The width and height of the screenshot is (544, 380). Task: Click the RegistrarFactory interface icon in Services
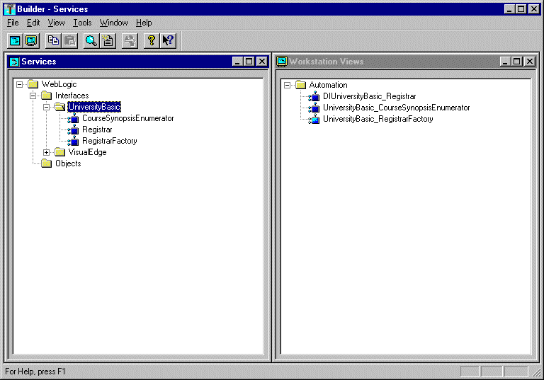(x=73, y=141)
